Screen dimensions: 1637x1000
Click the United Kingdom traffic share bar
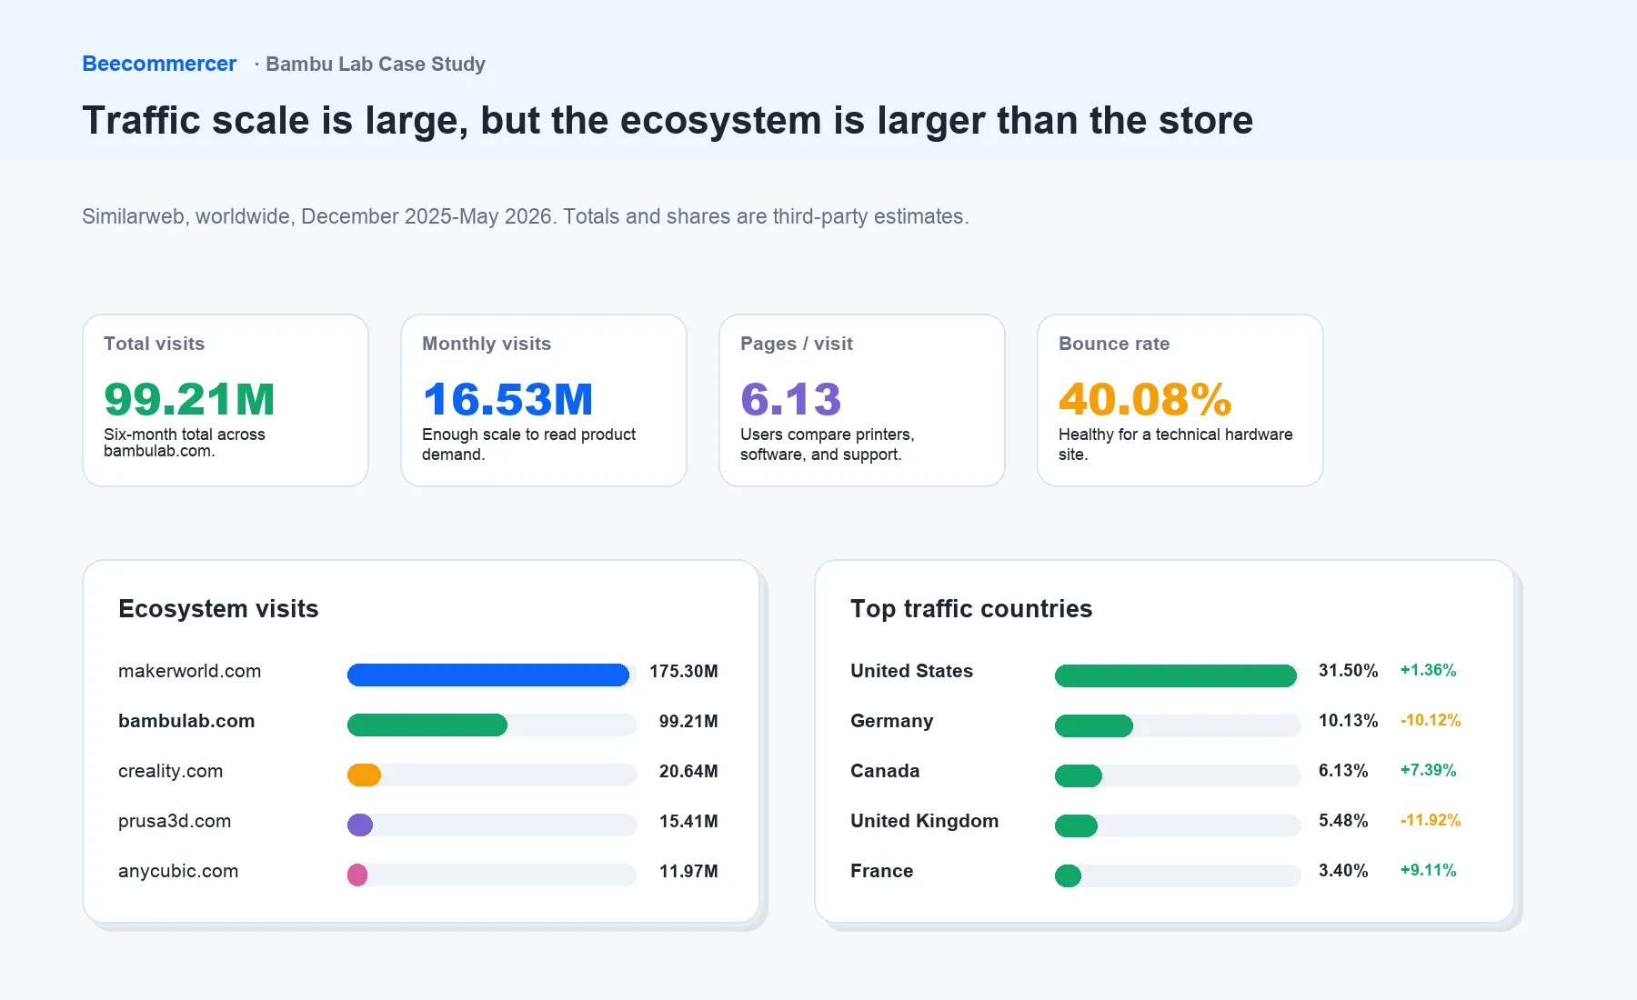(1076, 825)
